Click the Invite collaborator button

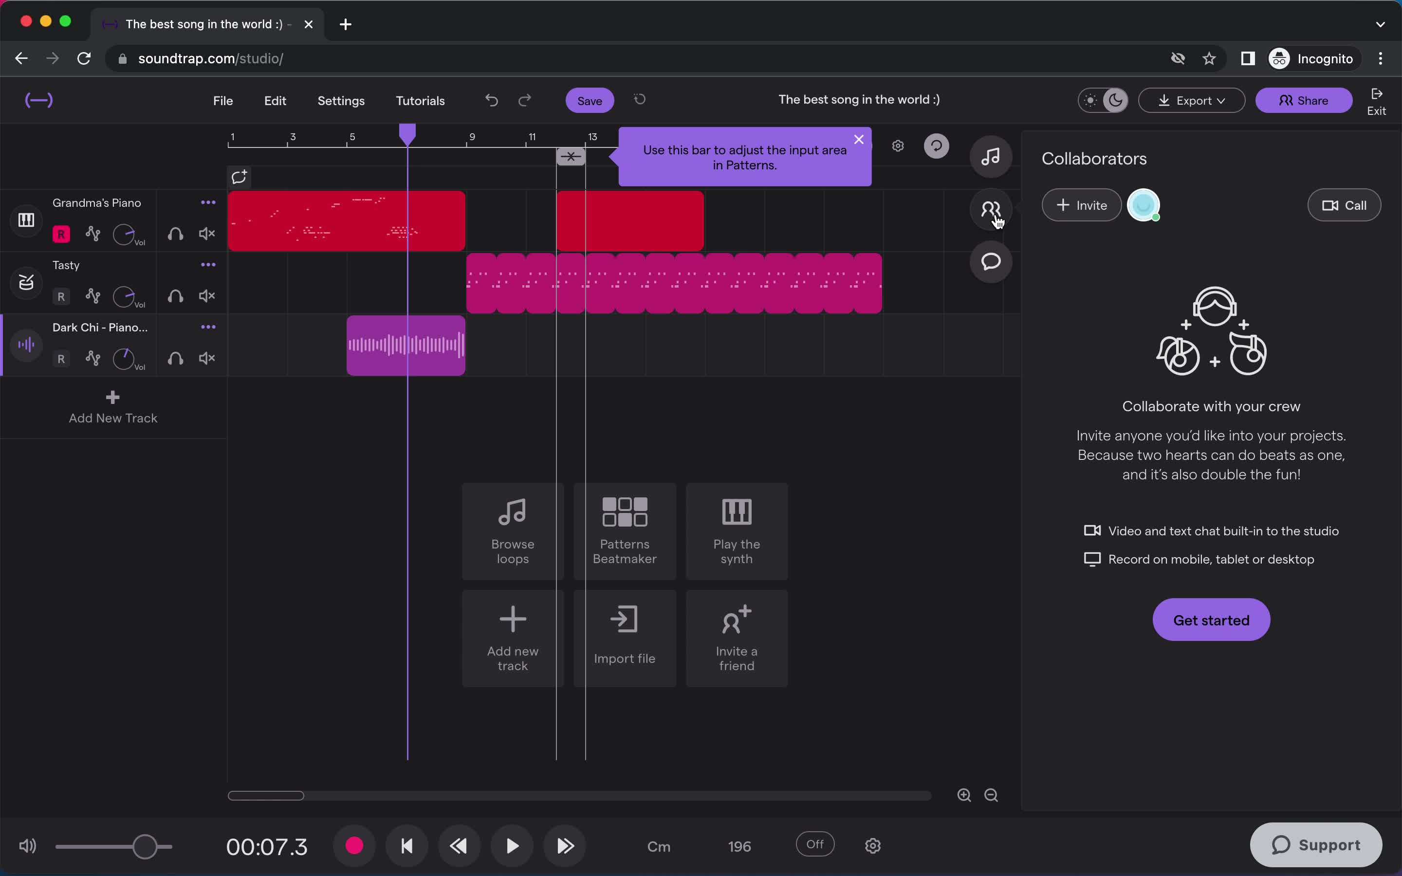pos(1082,205)
